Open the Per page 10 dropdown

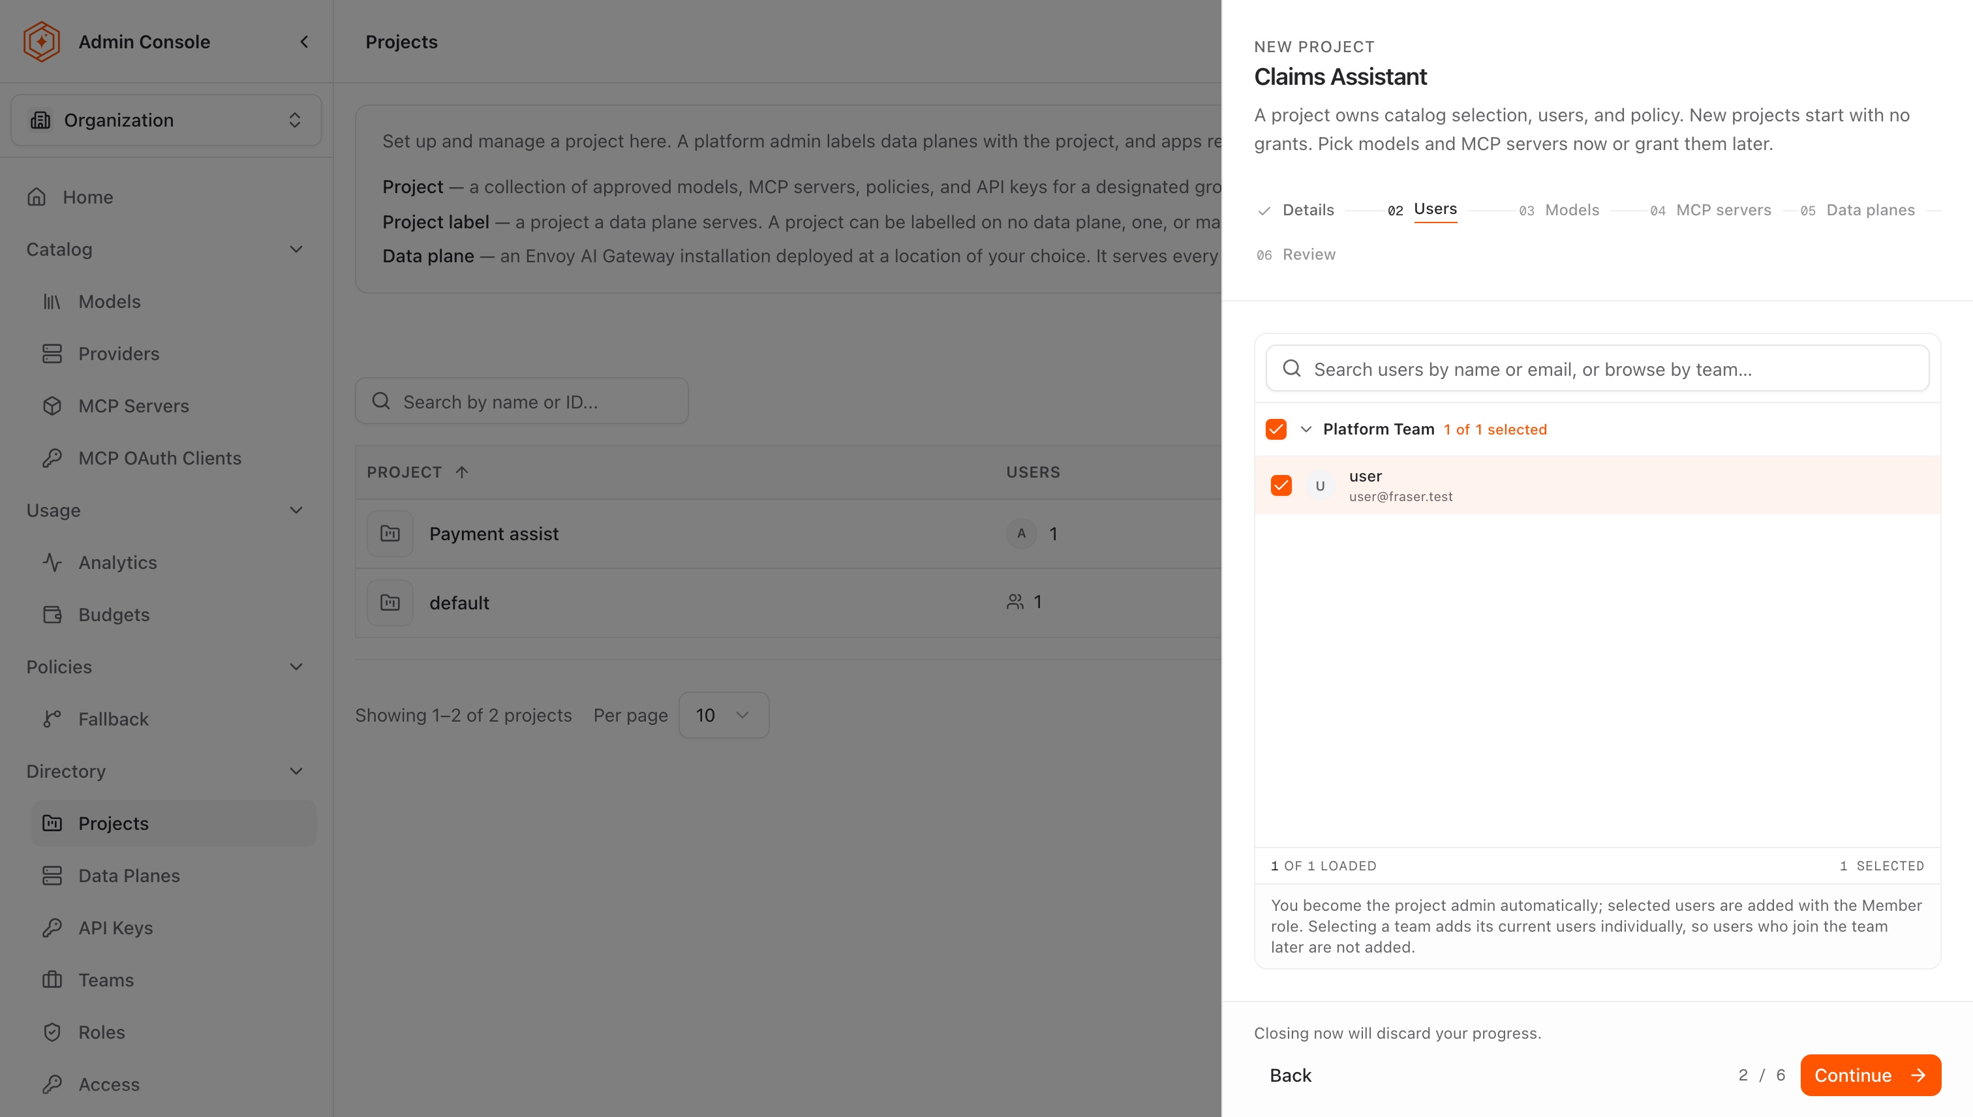[x=724, y=715]
